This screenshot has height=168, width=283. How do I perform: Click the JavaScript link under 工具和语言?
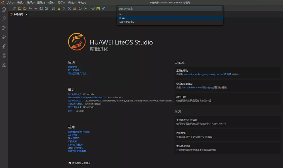189,75
